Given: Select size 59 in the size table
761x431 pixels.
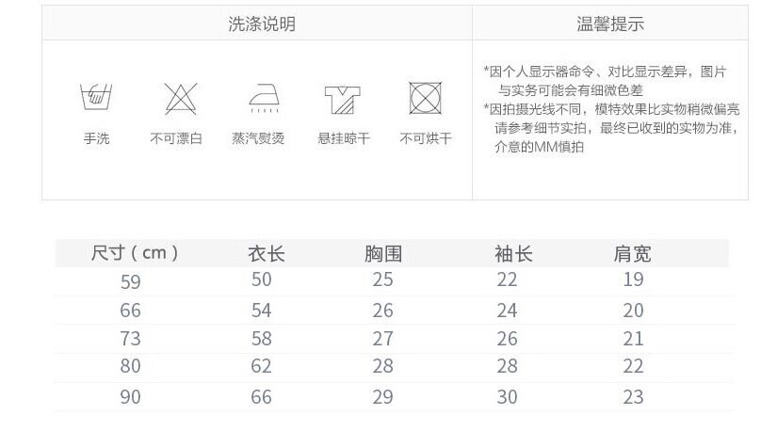Looking at the screenshot, I should [x=130, y=280].
